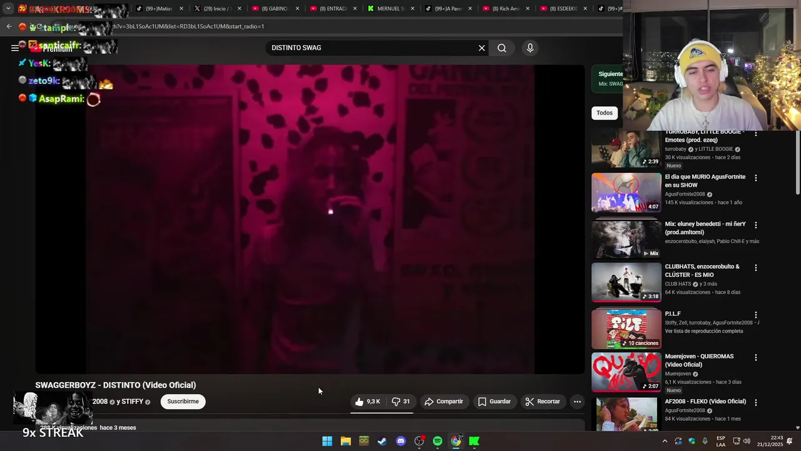This screenshot has width=801, height=451.
Task: Open the Compartir share dialog
Action: [444, 402]
